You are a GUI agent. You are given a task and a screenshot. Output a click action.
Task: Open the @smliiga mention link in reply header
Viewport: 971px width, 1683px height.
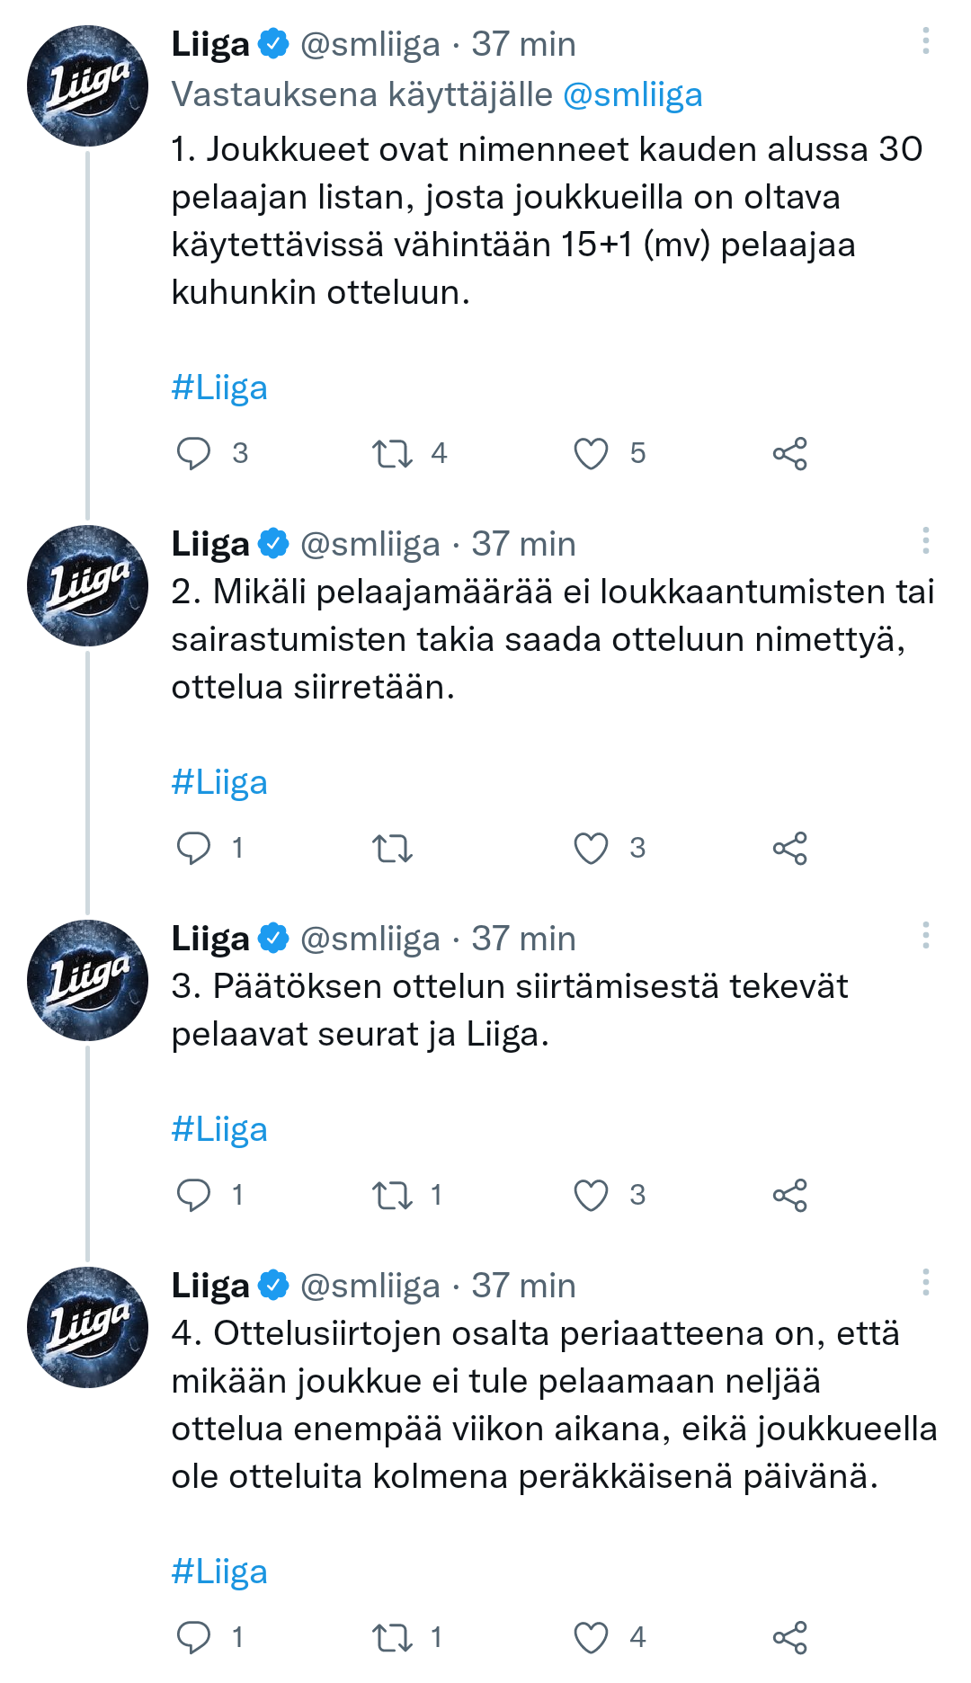632,94
